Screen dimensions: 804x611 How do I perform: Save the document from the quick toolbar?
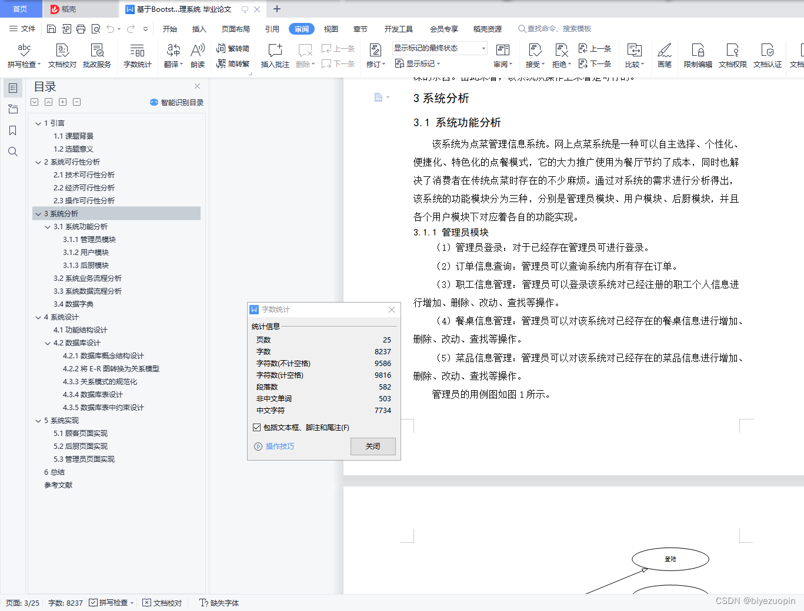pos(51,29)
